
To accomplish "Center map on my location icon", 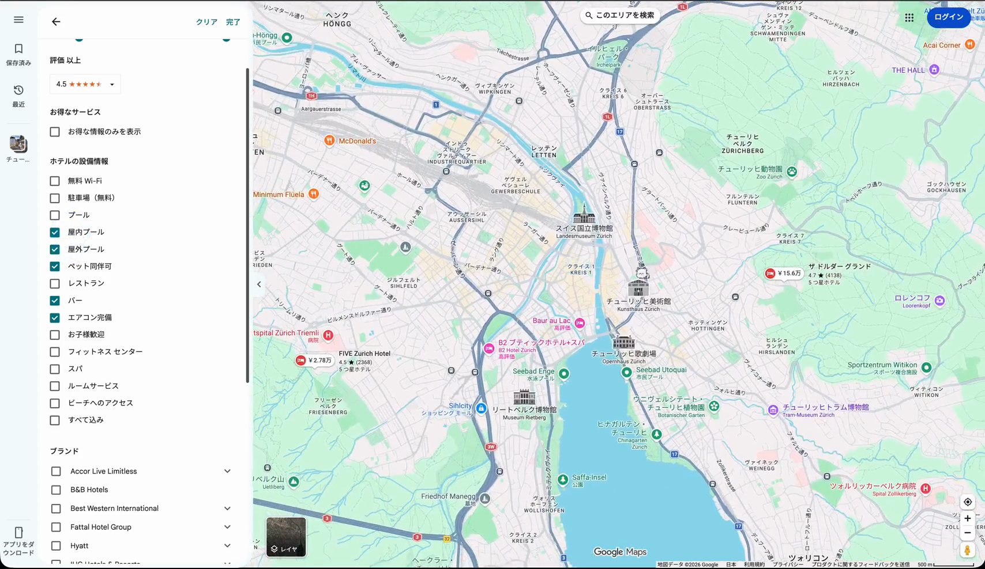I will (x=968, y=502).
